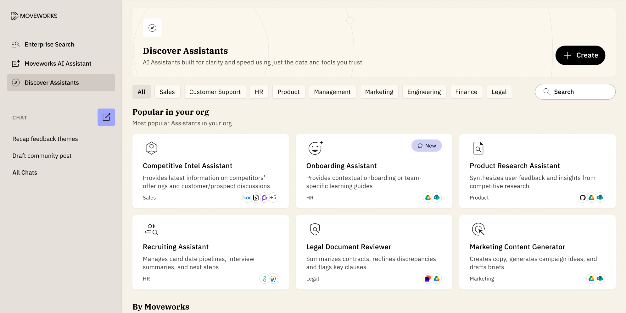Screen dimensions: 626x313
Task: Open Enterprise Search from sidebar
Action: (49, 44)
